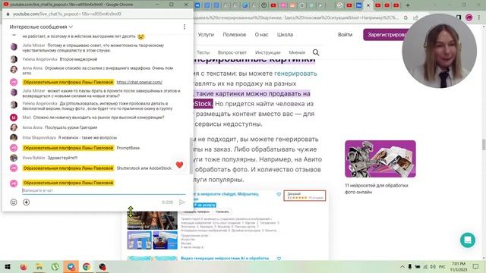Open Telegram from the taskbar

coord(71,266)
